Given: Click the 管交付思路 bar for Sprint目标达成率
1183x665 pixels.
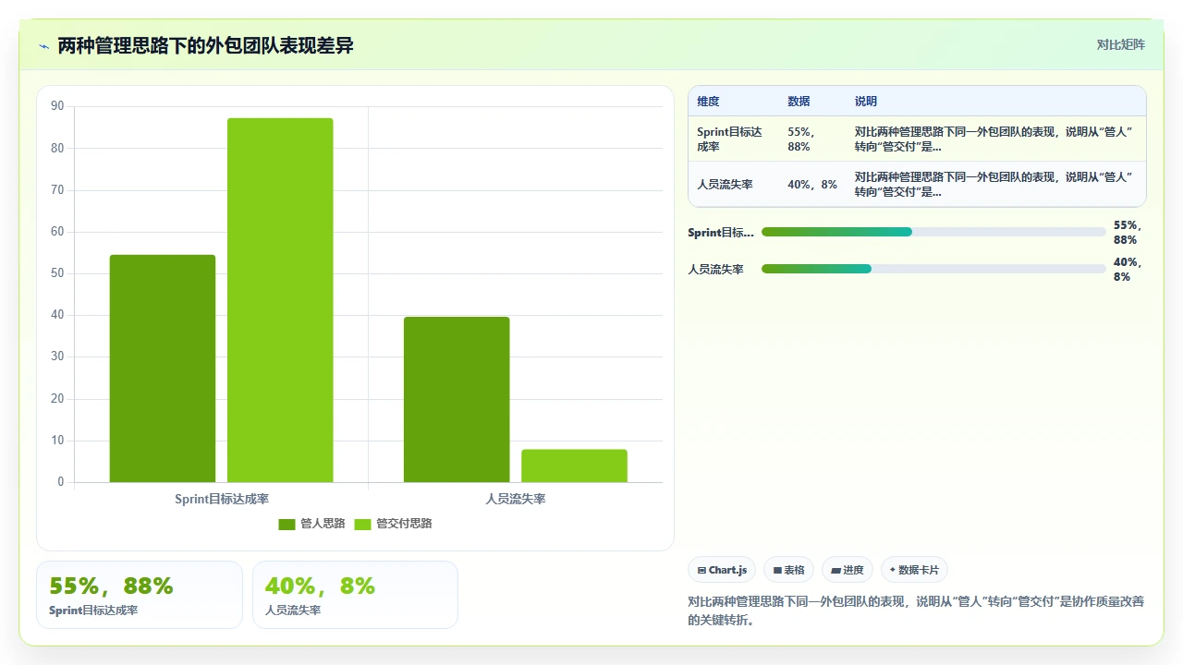Looking at the screenshot, I should (280, 300).
